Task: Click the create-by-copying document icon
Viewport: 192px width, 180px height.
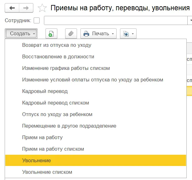Action: [x=51, y=34]
